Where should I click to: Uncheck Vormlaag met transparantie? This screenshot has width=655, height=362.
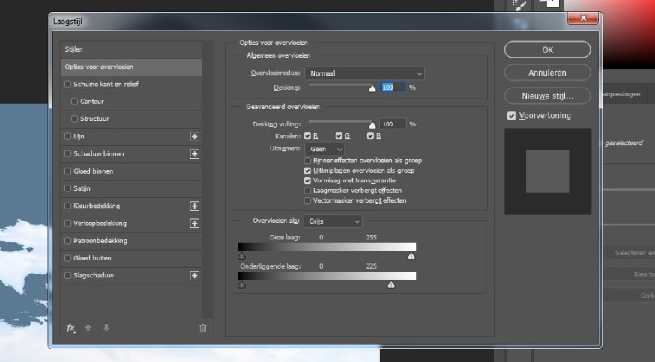pyautogui.click(x=307, y=180)
